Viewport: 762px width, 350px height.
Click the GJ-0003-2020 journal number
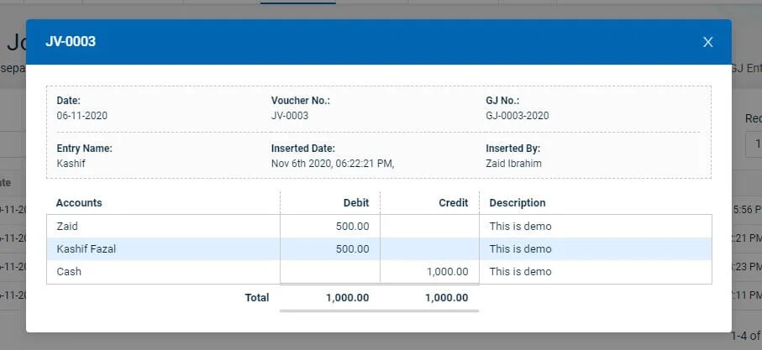pyautogui.click(x=517, y=116)
